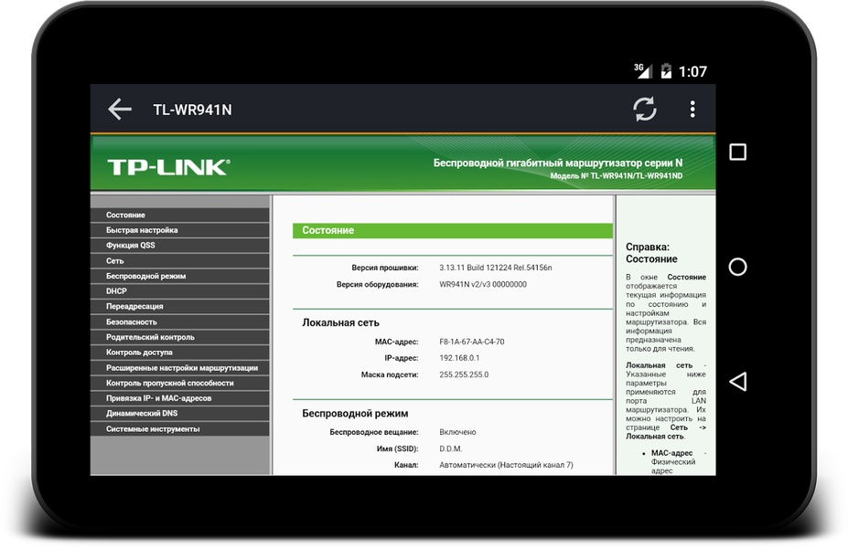Click the Имя (SSID) label
This screenshot has height=548, width=848.
(398, 448)
